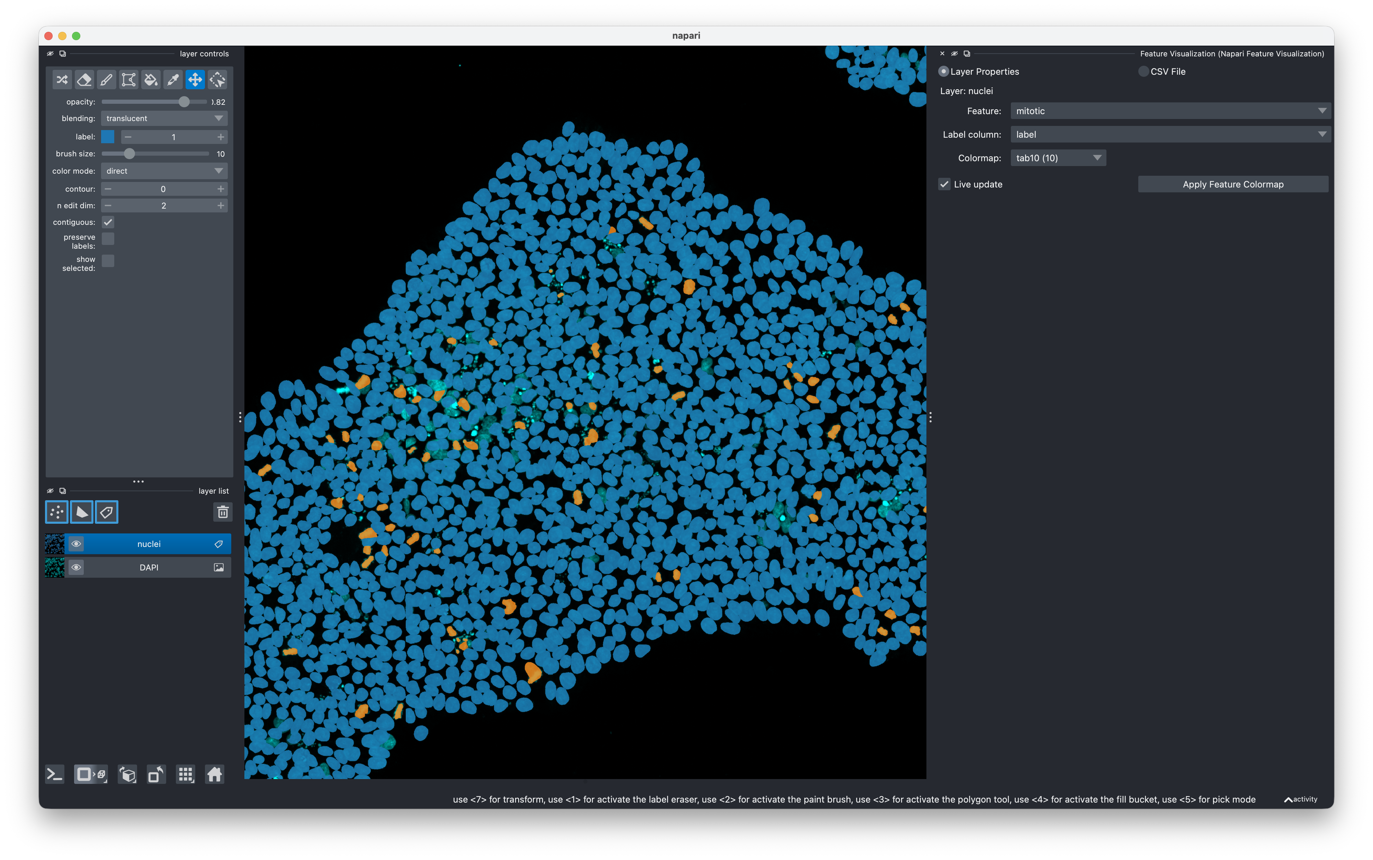1373x860 pixels.
Task: Float the layer controls panel
Action: click(63, 54)
